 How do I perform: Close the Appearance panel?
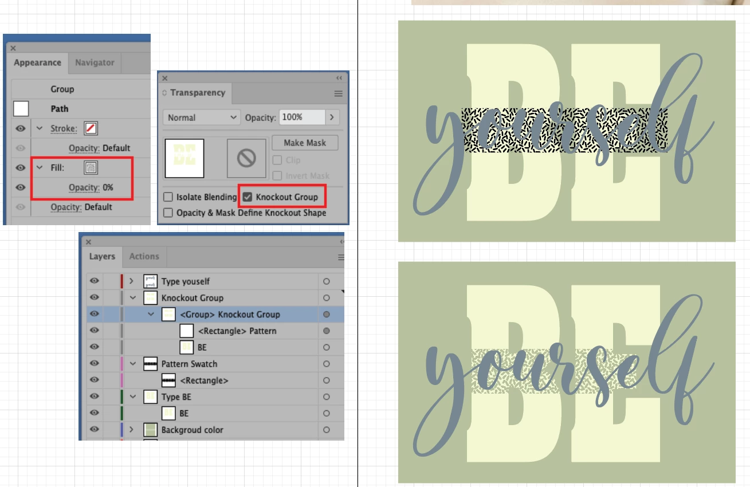click(x=13, y=49)
